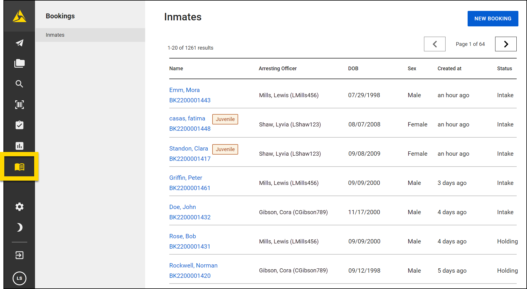Viewport: 527px width, 289px height.
Task: Open the settings gear icon
Action: pos(19,207)
